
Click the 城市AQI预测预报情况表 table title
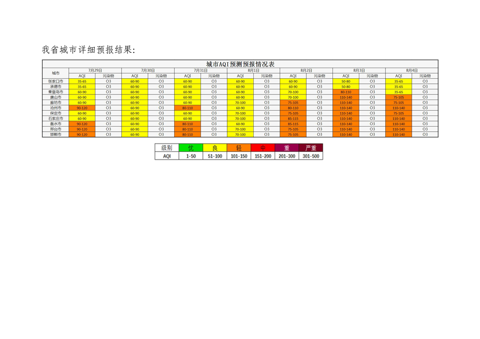coord(240,64)
